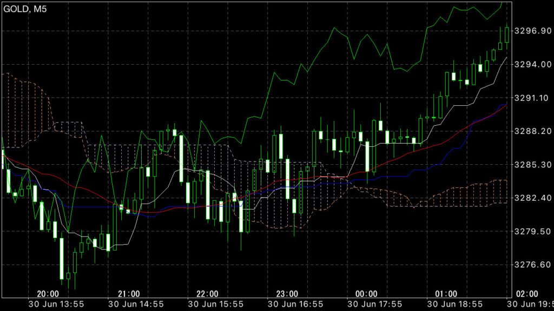The image size is (554, 311).
Task: Jump to the 22:00 time marker
Action: point(208,294)
